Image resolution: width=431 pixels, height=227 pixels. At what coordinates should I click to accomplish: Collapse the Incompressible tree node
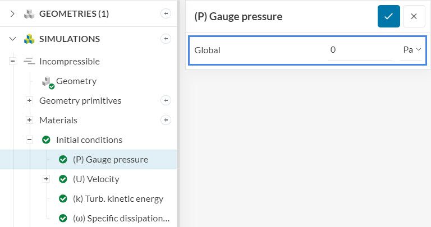(x=12, y=61)
